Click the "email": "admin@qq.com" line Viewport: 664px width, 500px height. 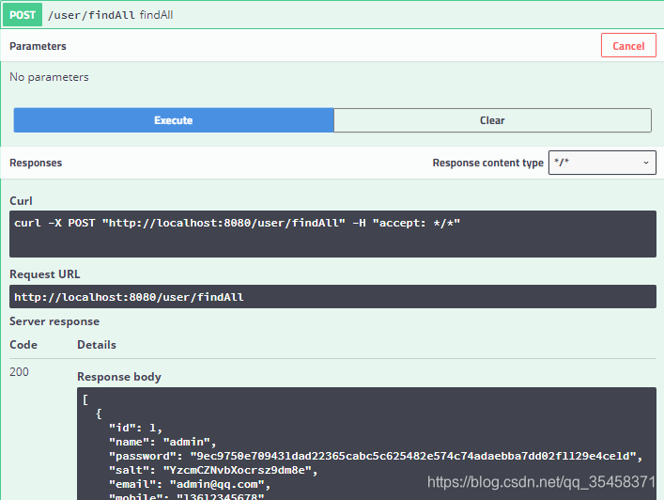190,484
